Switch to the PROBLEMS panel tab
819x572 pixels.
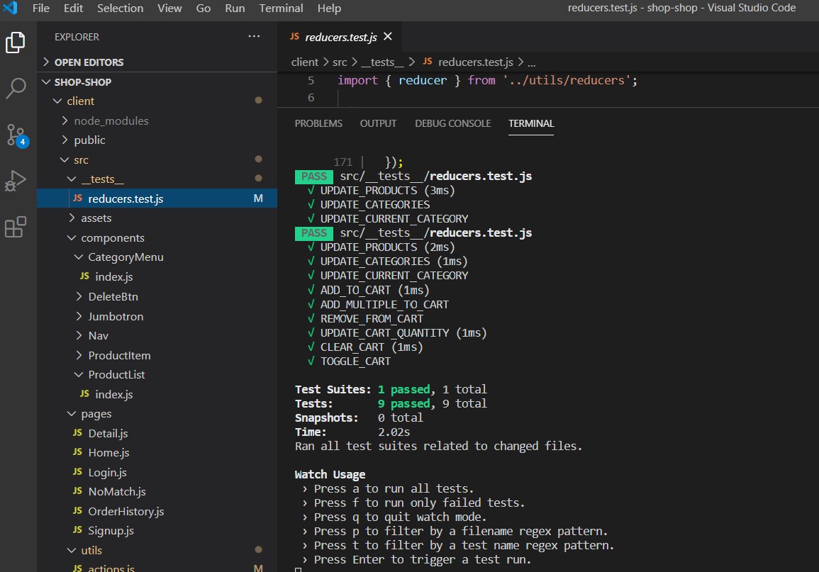coord(318,124)
